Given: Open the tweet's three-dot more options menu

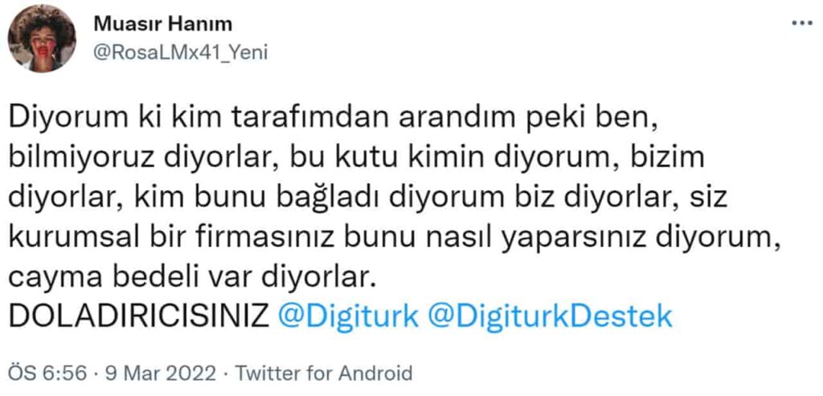Looking at the screenshot, I should coord(802,23).
